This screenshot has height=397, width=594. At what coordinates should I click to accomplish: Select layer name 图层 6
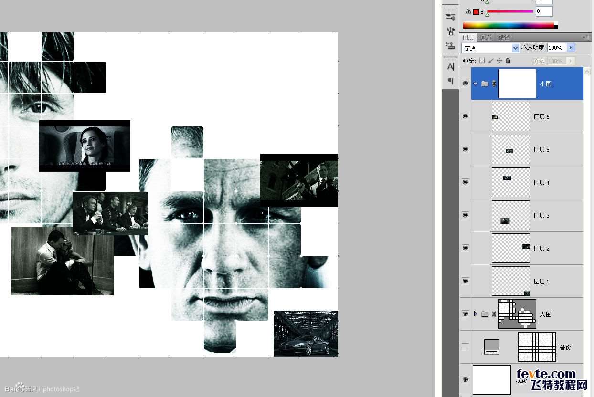(x=541, y=116)
